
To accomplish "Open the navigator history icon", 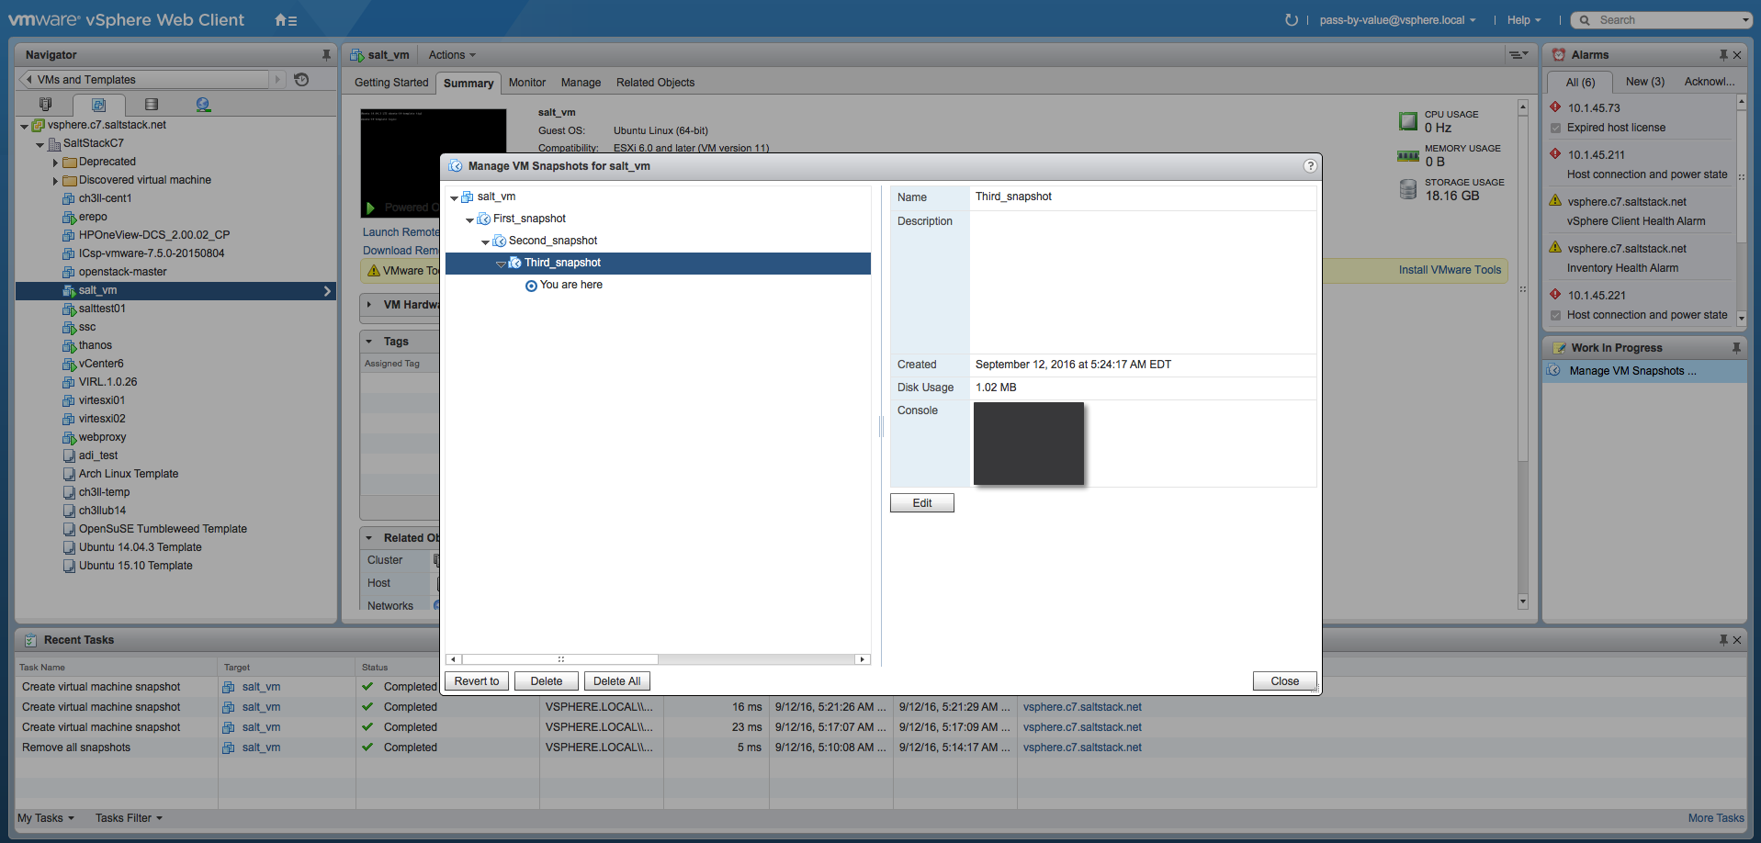I will 301,80.
